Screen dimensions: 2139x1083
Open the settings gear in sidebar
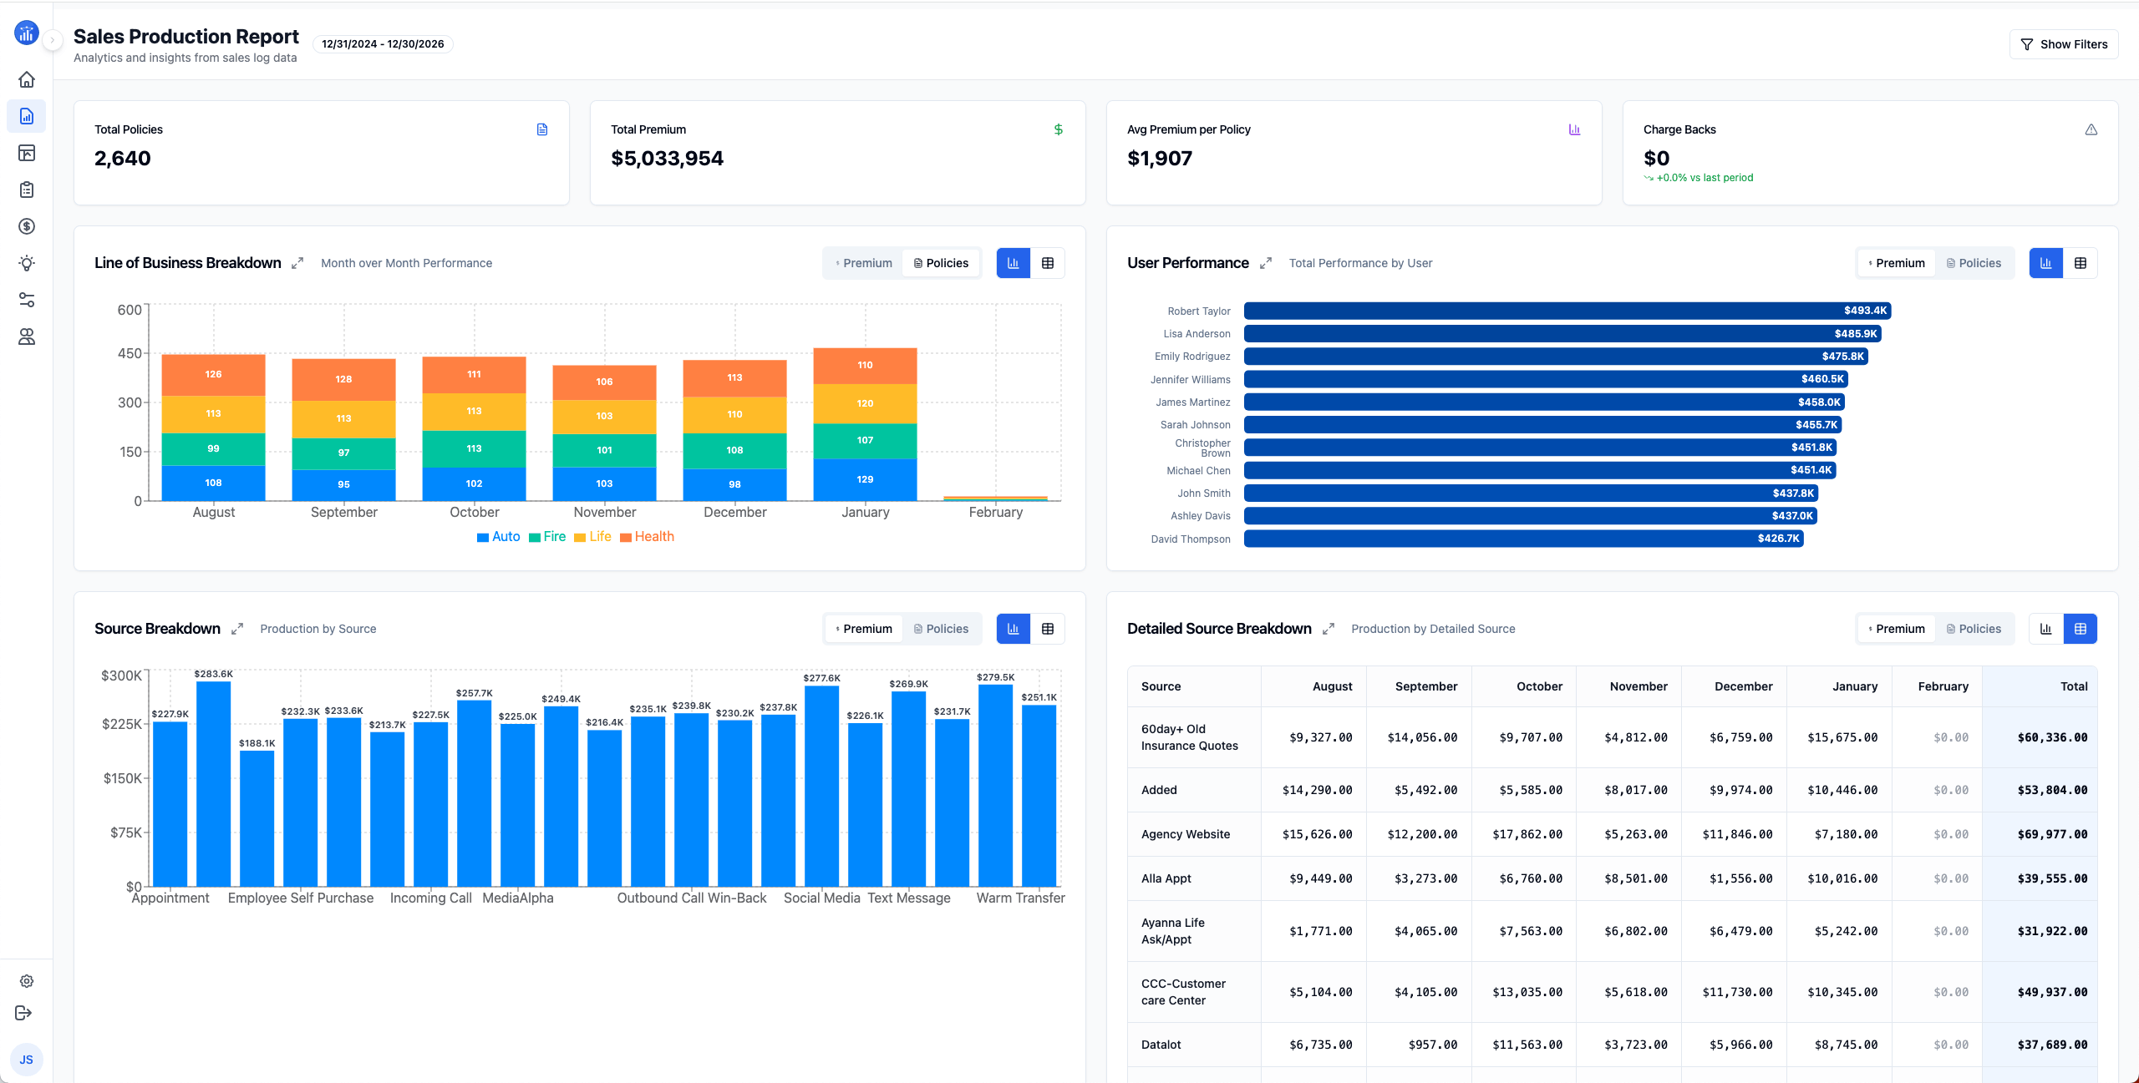click(x=27, y=981)
